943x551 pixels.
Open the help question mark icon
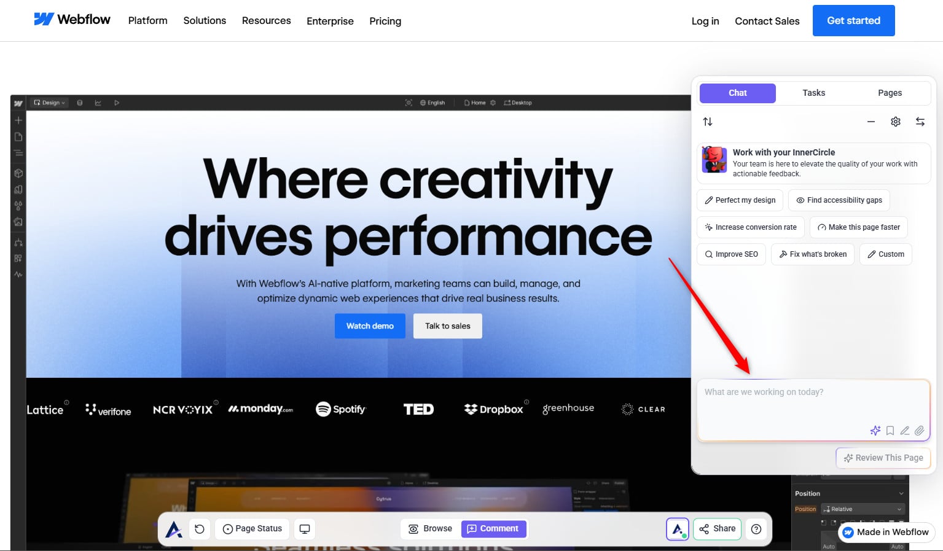pyautogui.click(x=756, y=529)
